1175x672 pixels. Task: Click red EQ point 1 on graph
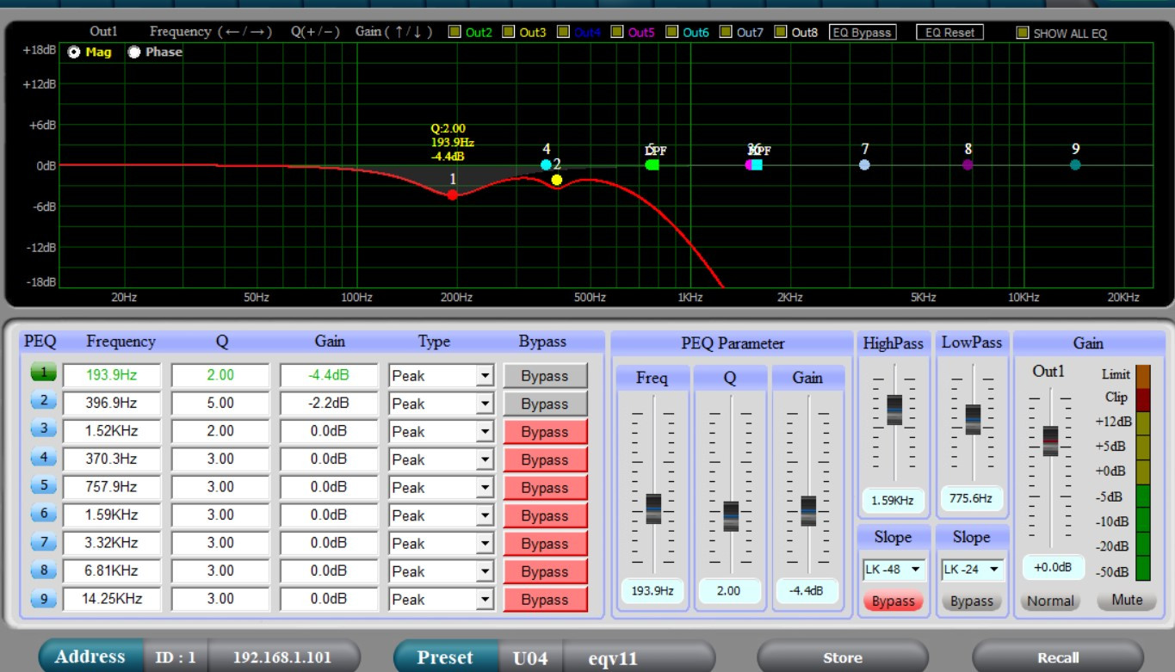pos(453,195)
